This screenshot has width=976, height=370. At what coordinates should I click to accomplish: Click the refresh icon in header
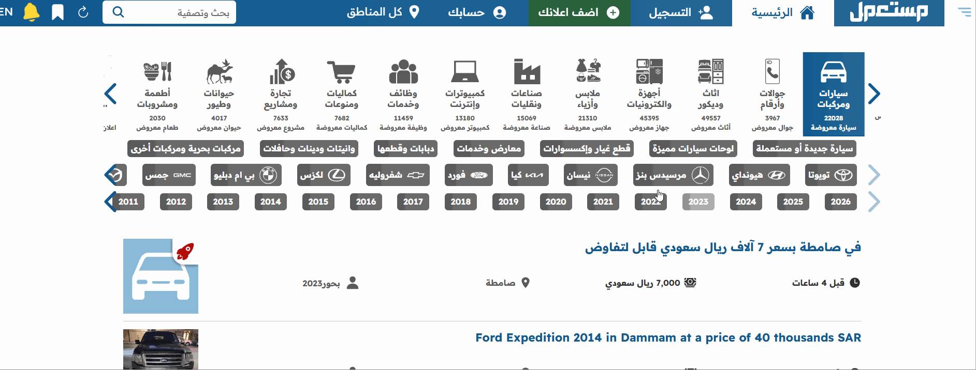coord(83,12)
